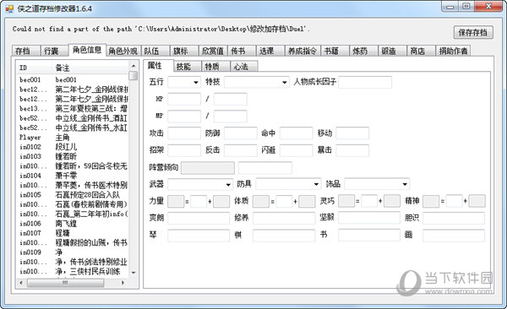The image size is (507, 309).
Task: Switch to the 炼药 tab
Action: tap(363, 51)
